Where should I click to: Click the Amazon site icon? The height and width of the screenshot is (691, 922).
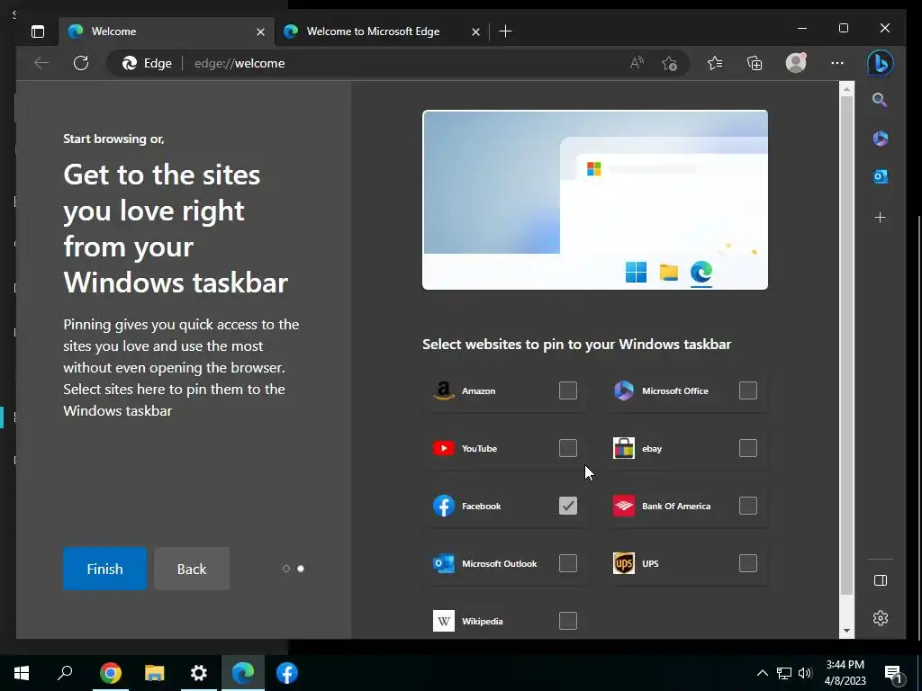tap(444, 390)
